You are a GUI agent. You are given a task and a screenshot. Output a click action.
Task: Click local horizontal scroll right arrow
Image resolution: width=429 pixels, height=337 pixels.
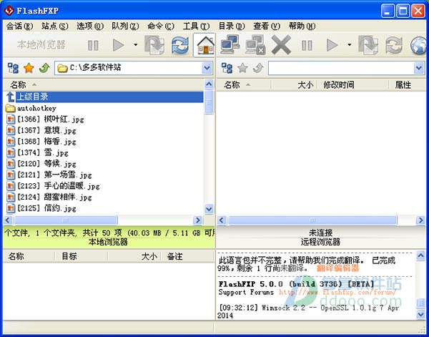[197, 220]
